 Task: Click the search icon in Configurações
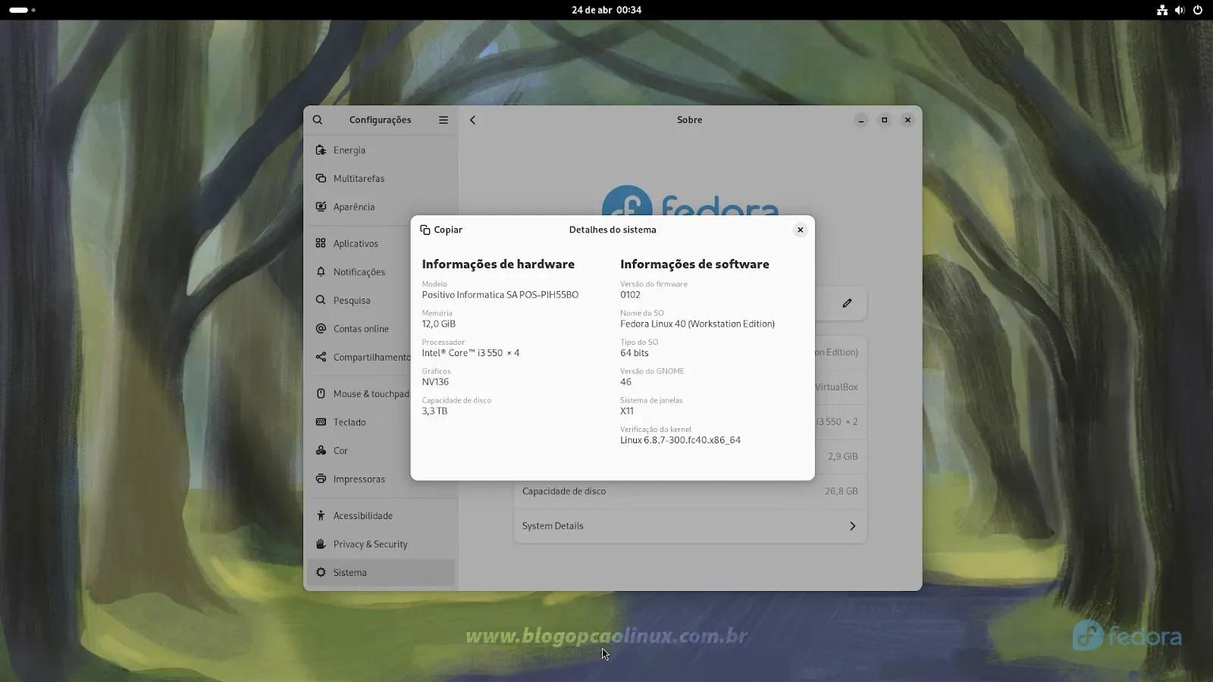(318, 120)
